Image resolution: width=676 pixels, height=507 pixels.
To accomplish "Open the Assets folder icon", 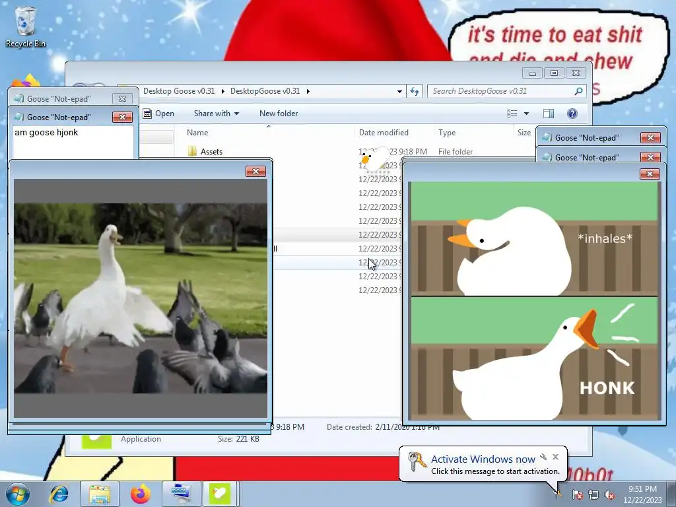I will pos(192,151).
